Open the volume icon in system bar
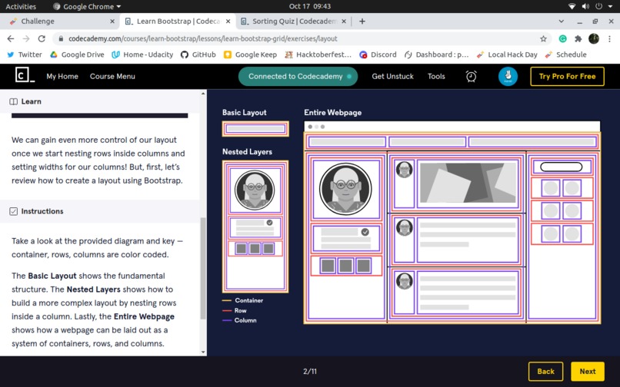 585,6
